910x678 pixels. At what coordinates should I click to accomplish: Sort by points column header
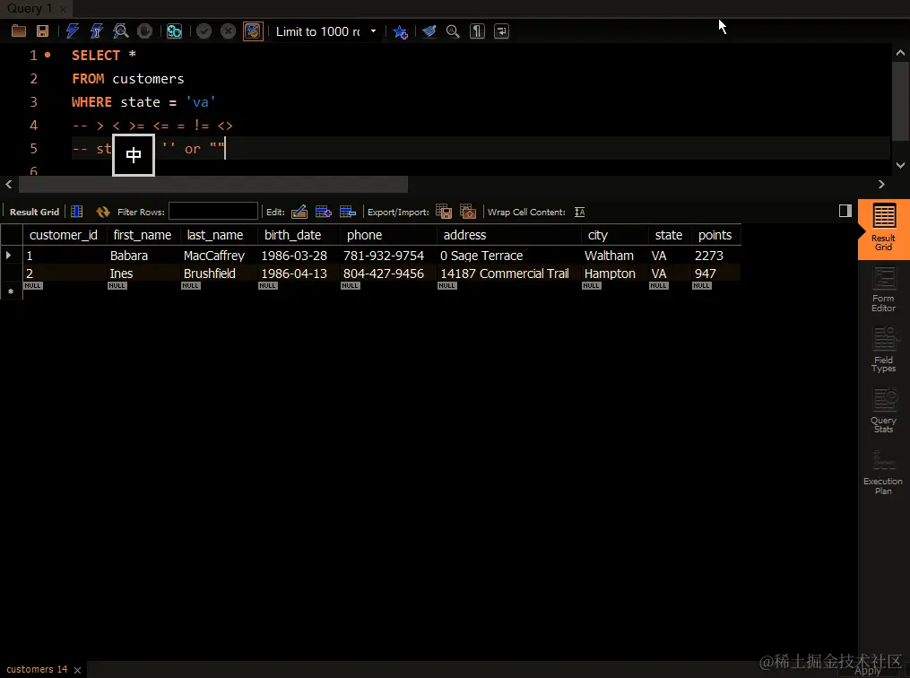point(715,235)
